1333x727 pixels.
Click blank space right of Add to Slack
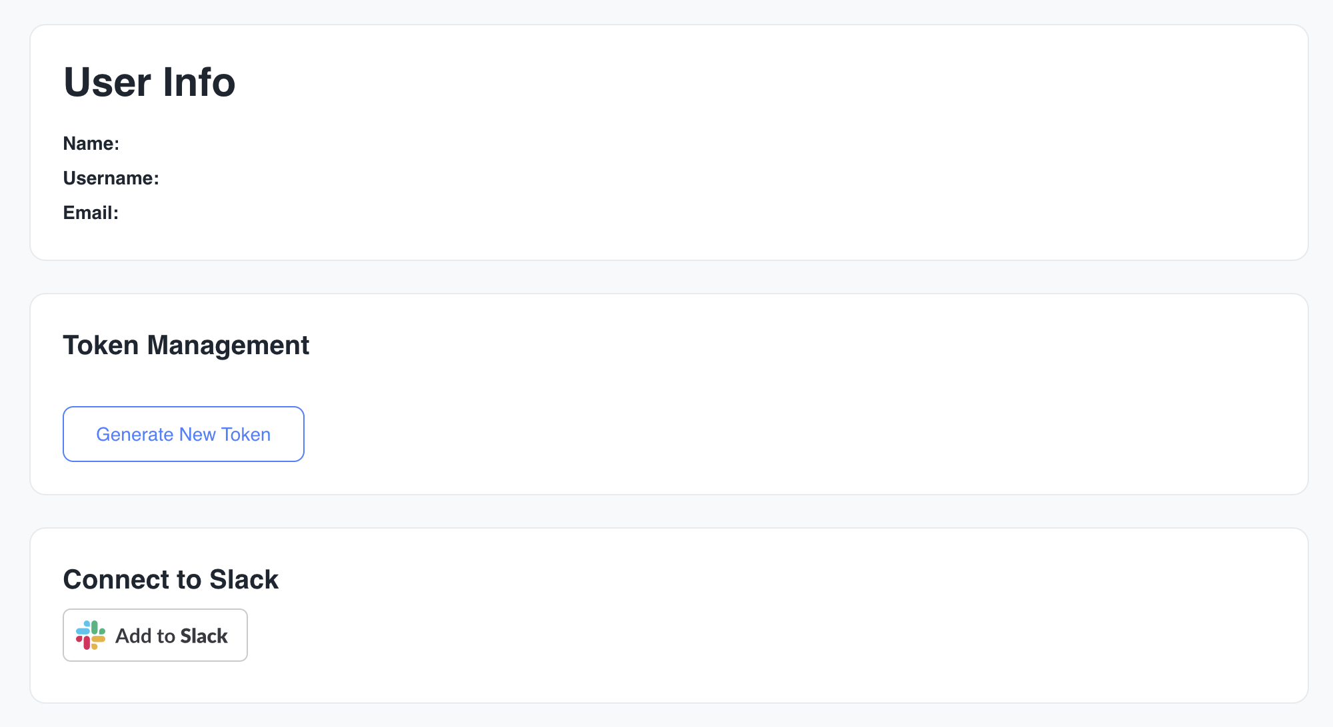pos(733,635)
